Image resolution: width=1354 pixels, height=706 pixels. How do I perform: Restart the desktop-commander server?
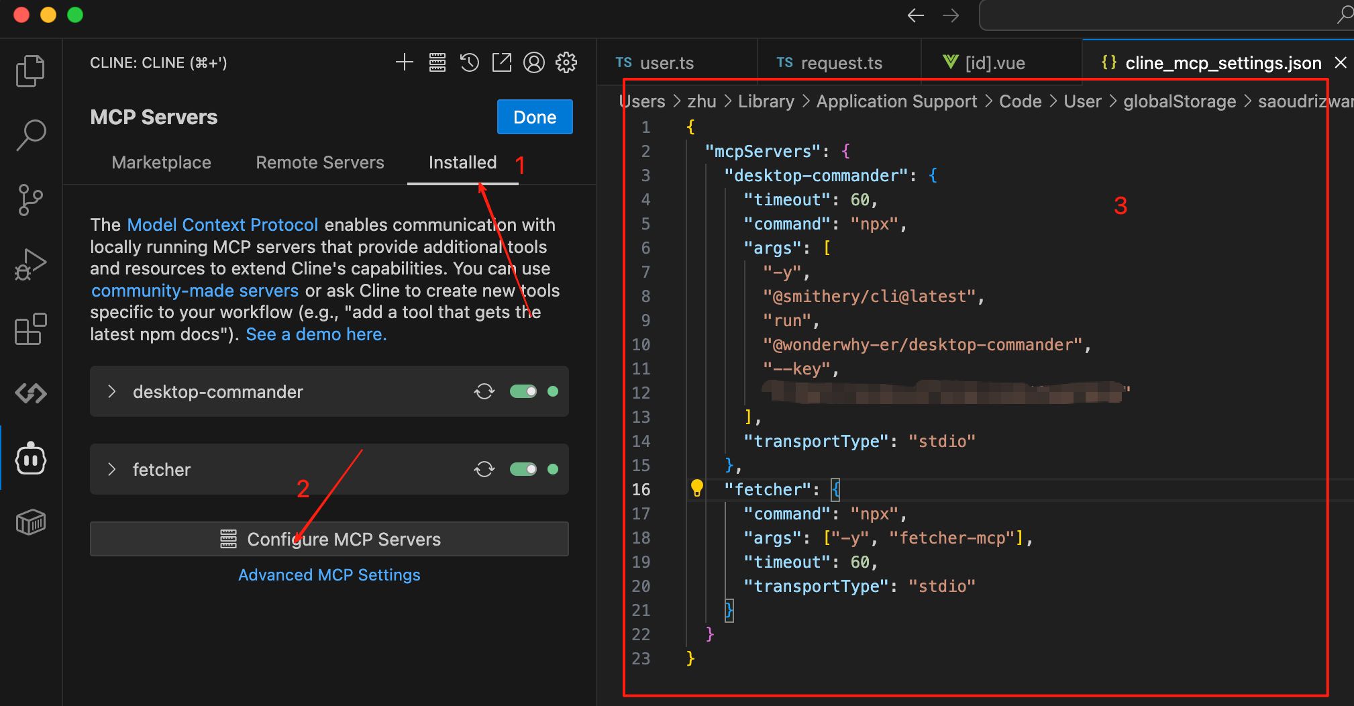(x=484, y=391)
